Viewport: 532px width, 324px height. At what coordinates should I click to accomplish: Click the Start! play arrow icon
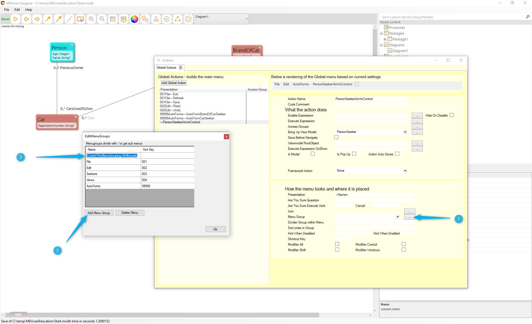[x=16, y=19]
